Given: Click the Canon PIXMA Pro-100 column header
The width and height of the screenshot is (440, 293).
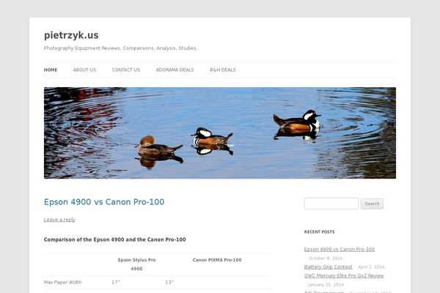Looking at the screenshot, I should pos(217,260).
